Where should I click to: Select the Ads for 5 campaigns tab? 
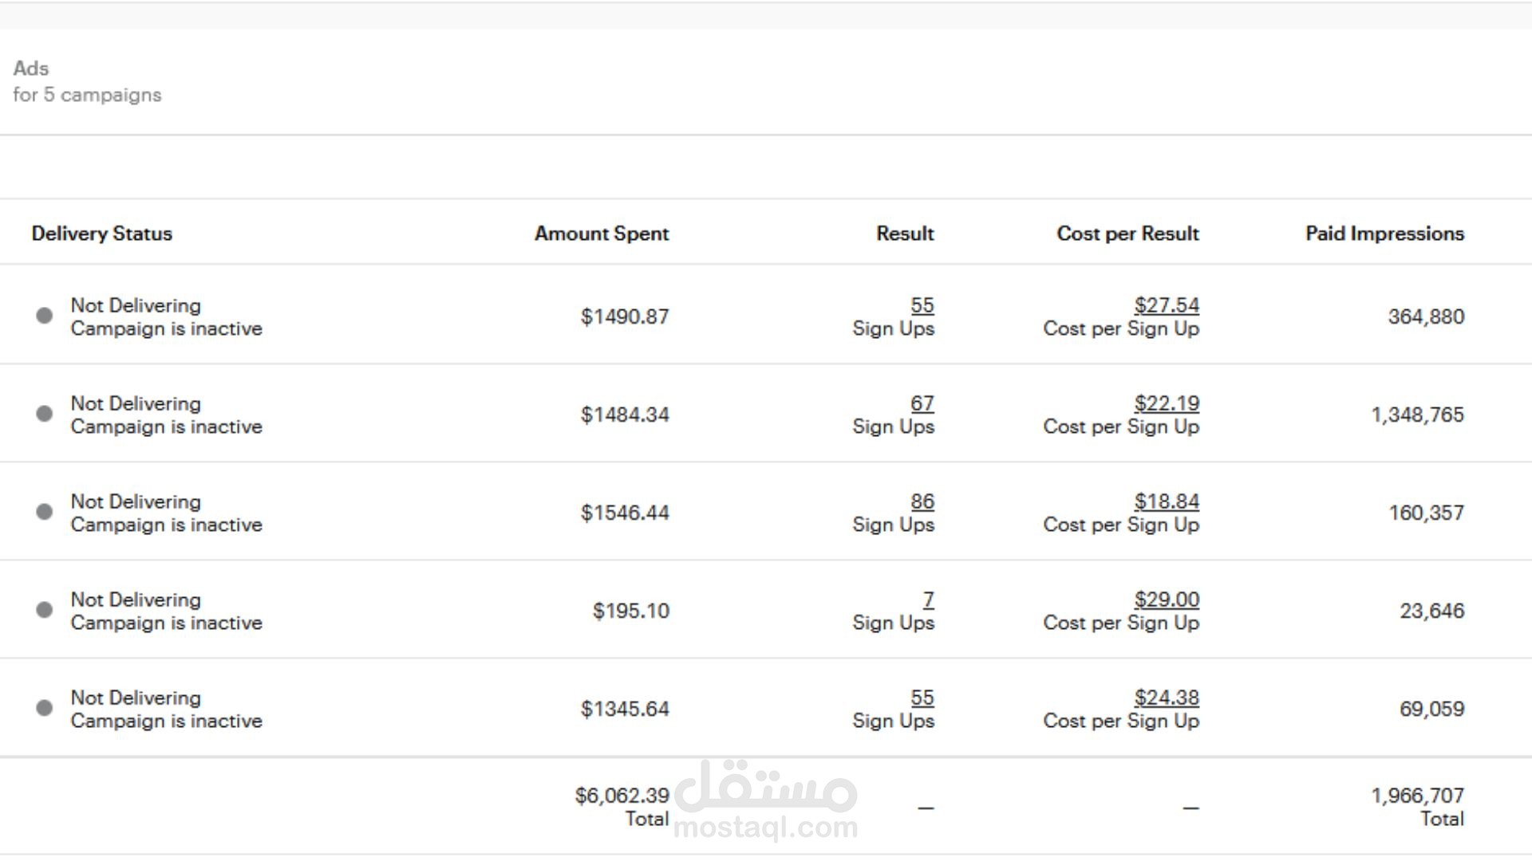pyautogui.click(x=87, y=81)
